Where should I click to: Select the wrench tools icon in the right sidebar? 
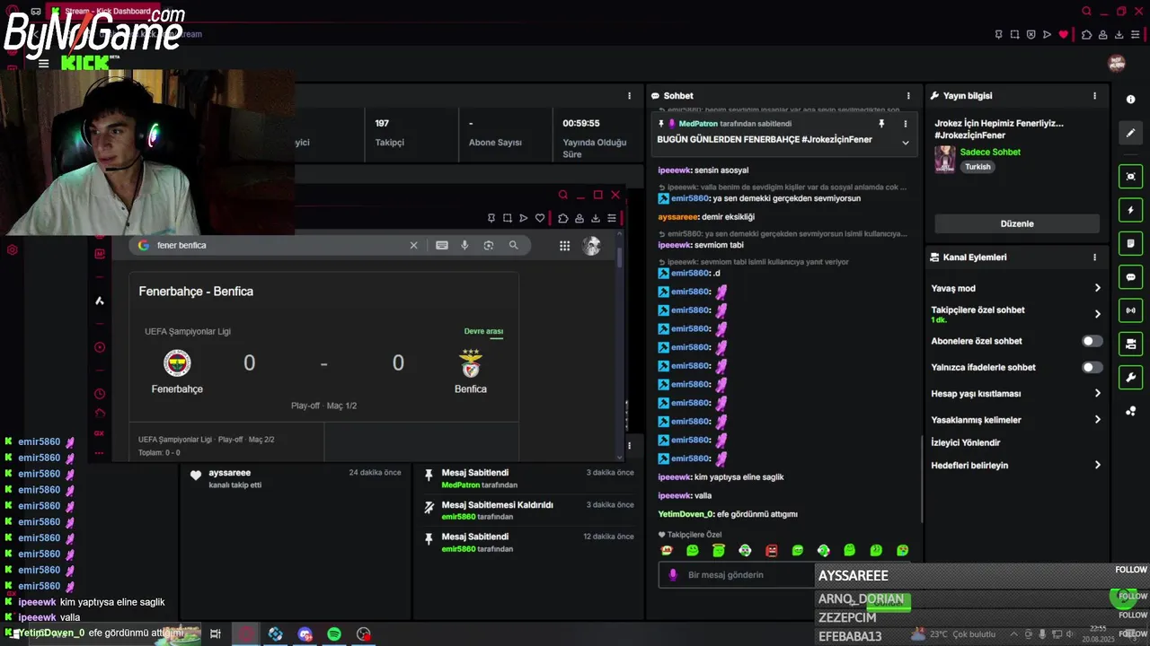tap(1131, 378)
